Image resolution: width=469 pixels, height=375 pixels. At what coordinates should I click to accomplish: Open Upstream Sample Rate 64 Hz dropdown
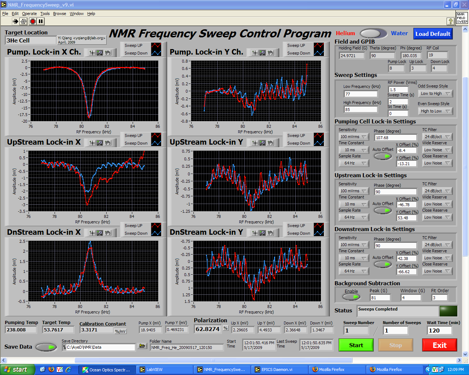pos(354,218)
